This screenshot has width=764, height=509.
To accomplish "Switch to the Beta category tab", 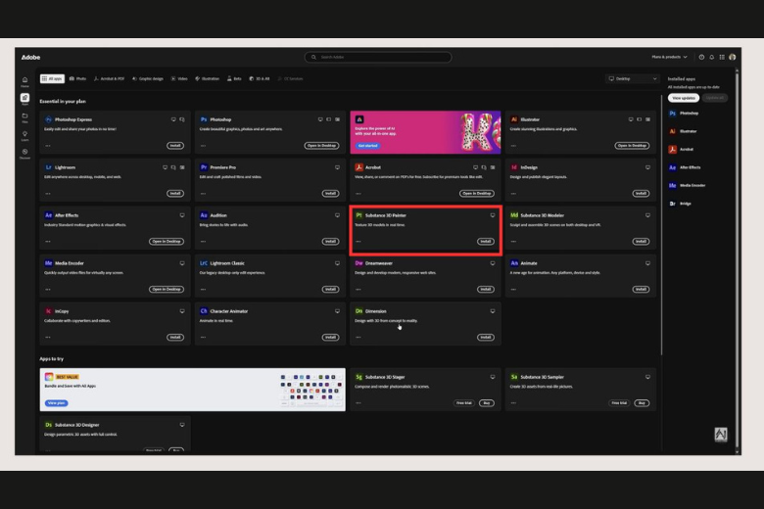I will coord(234,79).
